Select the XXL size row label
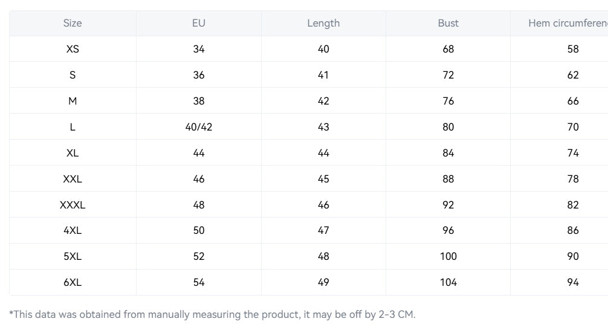608x333 pixels. 73,179
